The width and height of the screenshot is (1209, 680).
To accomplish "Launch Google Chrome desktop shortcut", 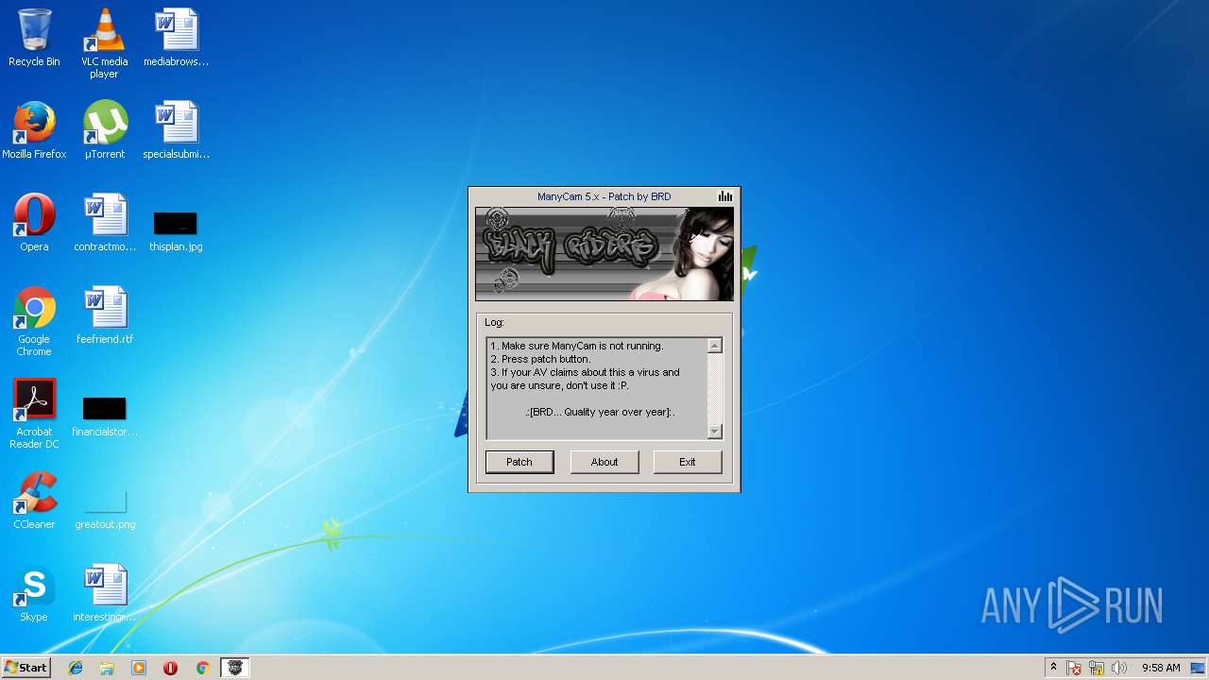I will click(34, 321).
